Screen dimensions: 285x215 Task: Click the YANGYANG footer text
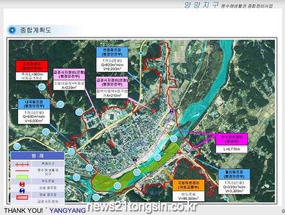[68, 210]
